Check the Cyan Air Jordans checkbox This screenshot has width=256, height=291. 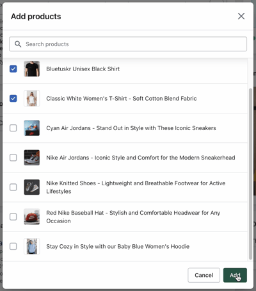[13, 128]
